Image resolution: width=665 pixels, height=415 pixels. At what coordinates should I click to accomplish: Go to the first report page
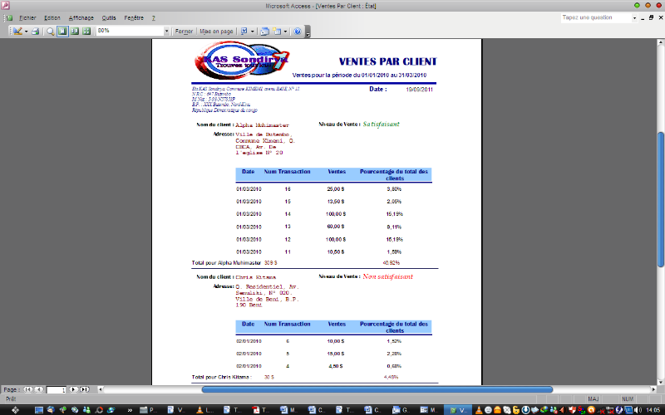click(x=27, y=389)
